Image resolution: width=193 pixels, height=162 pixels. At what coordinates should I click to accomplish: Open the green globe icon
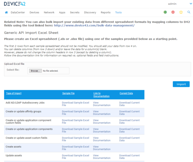click(165, 12)
